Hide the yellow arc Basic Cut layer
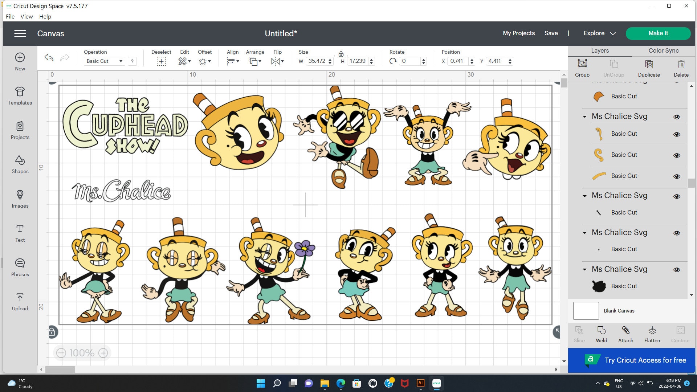The height and width of the screenshot is (392, 697). [677, 176]
